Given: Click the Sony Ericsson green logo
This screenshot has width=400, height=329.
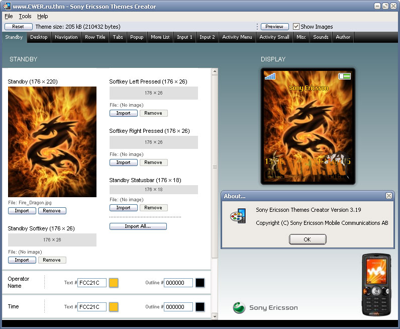Looking at the screenshot, I should pos(239,307).
